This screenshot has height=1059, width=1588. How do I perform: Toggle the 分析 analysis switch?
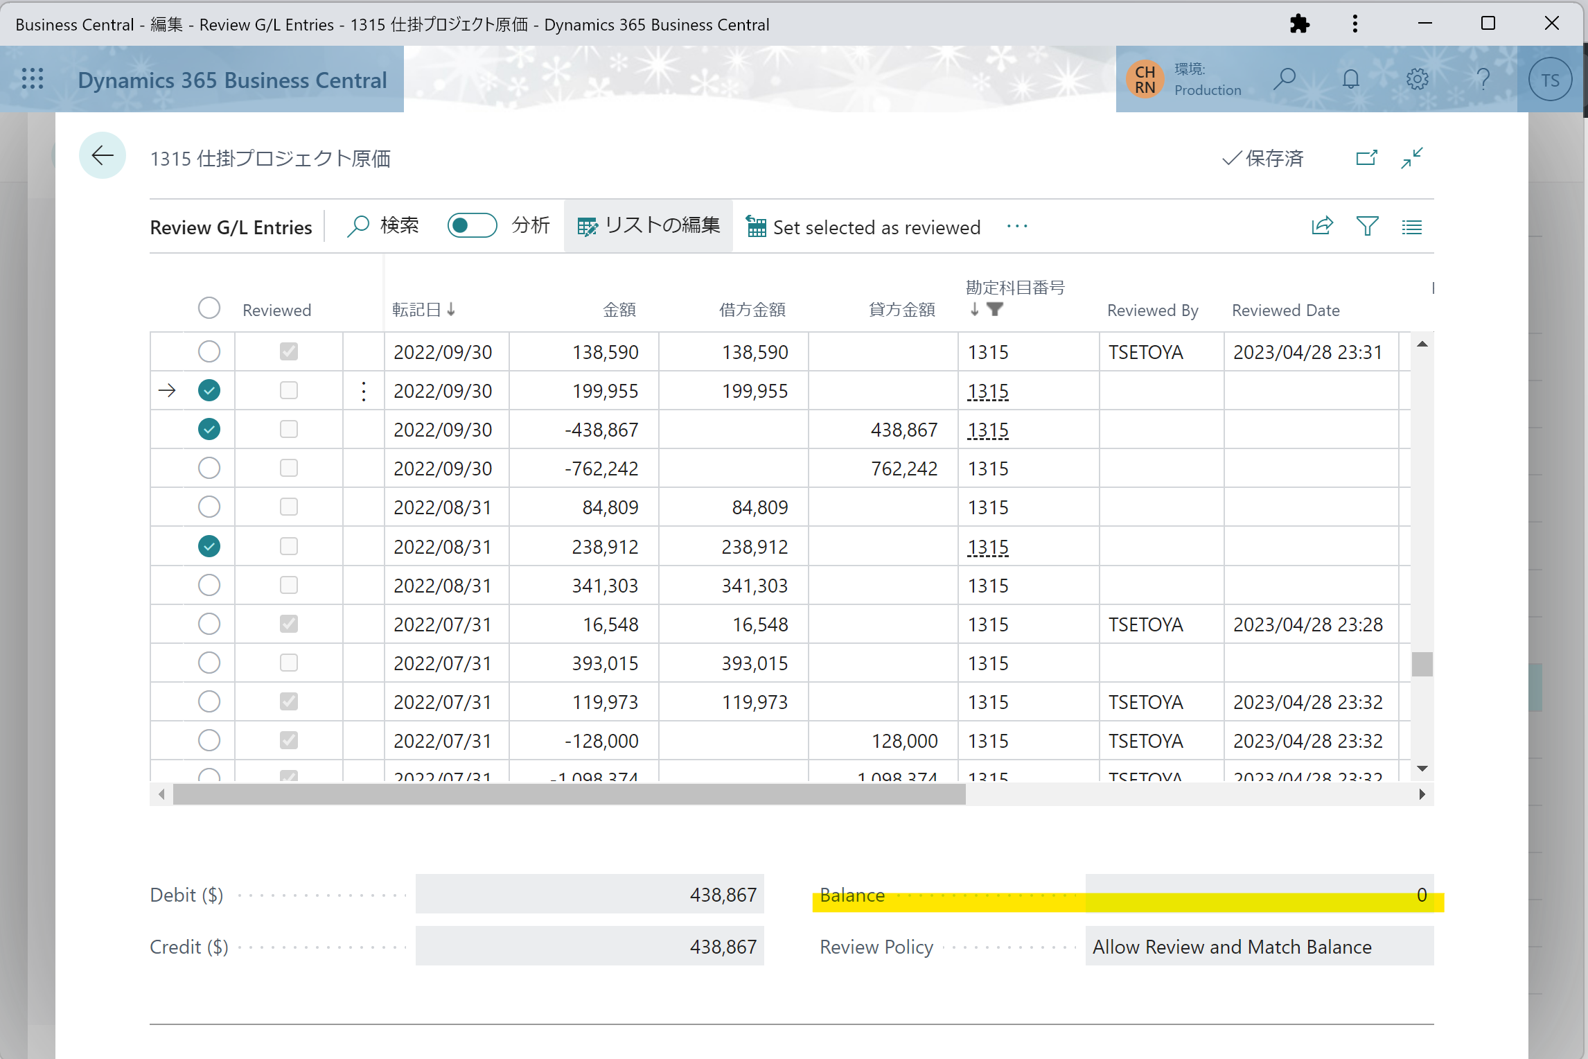(x=472, y=225)
